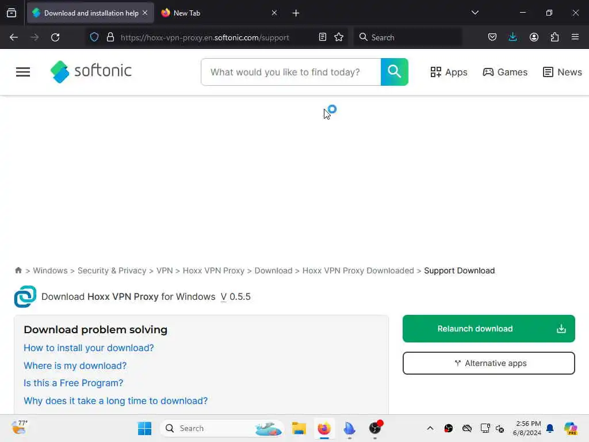Show hidden system tray icons chevron
This screenshot has height=442, width=589.
tap(430, 428)
